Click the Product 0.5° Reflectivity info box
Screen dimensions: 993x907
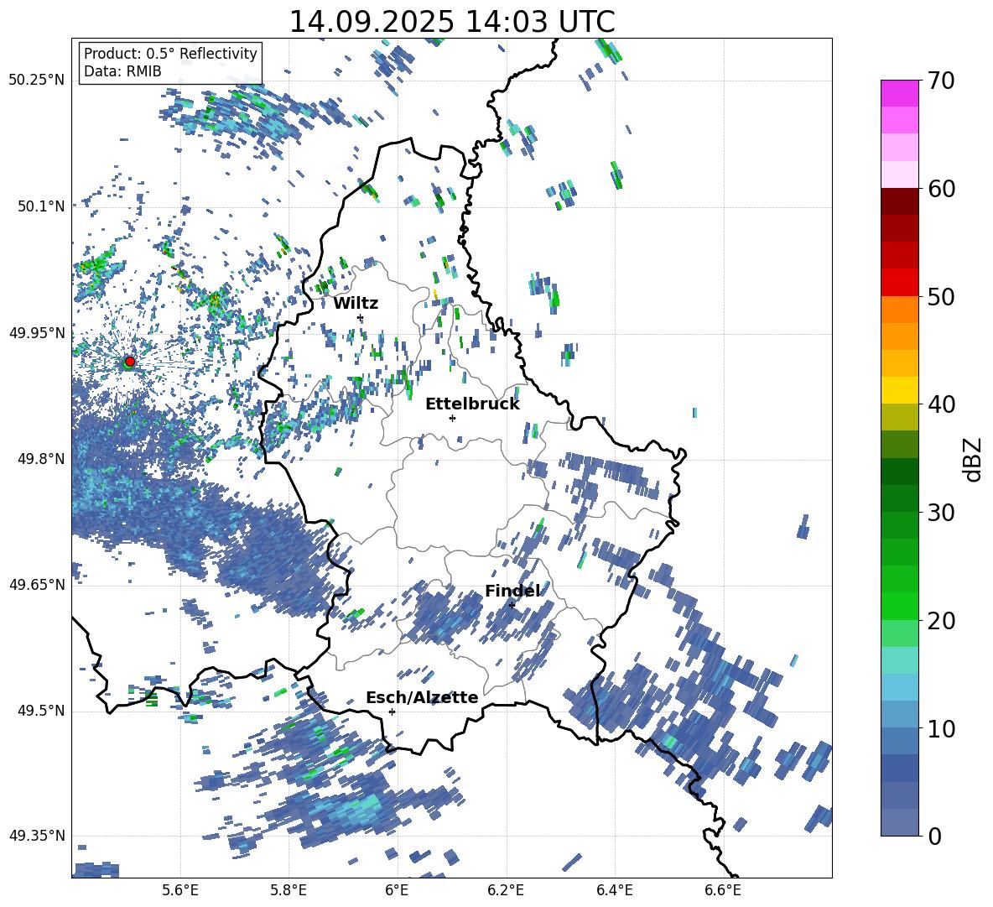pyautogui.click(x=170, y=63)
